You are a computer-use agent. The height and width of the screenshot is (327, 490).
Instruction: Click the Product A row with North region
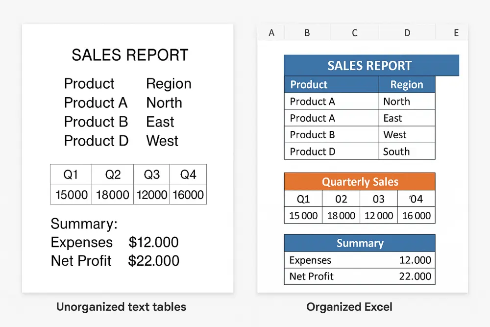pos(331,101)
